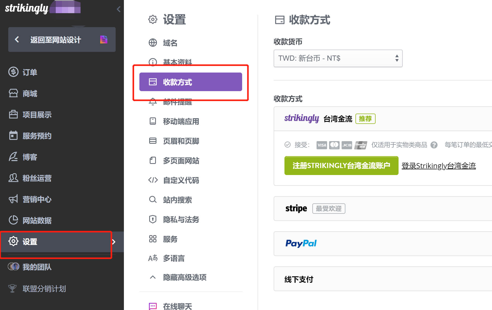Open 服务预约 in the sidebar
492x310 pixels.
coord(37,136)
